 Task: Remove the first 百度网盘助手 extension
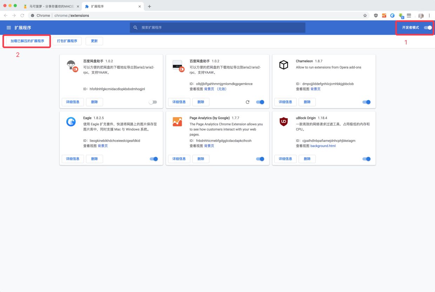94,102
